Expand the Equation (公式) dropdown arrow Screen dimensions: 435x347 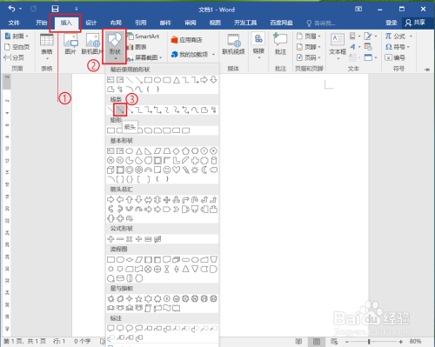click(x=411, y=37)
